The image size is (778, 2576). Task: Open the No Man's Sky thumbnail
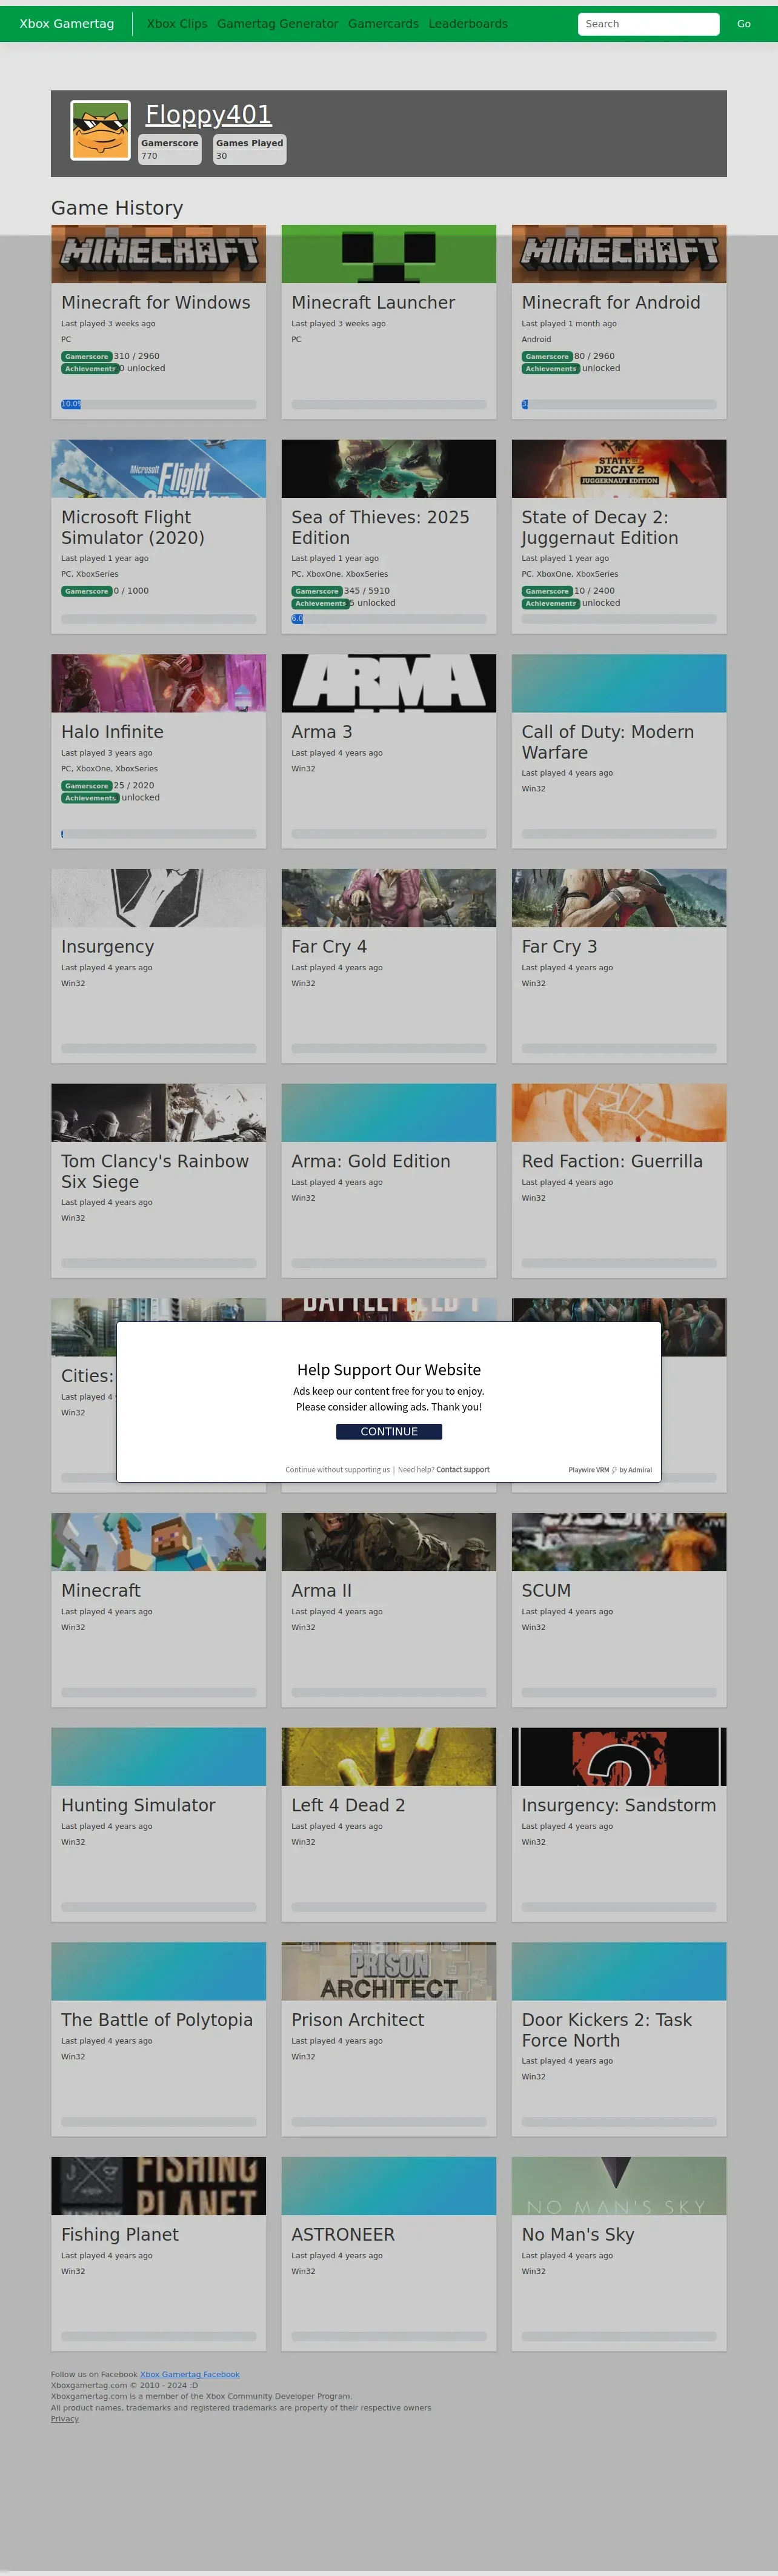tap(619, 2186)
